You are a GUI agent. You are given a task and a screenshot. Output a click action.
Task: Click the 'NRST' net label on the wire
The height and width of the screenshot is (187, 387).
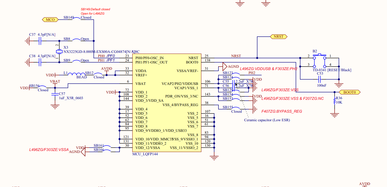pyautogui.click(x=236, y=56)
